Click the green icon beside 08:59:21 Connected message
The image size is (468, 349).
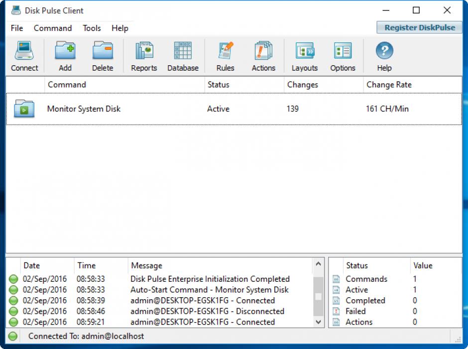pyautogui.click(x=13, y=322)
